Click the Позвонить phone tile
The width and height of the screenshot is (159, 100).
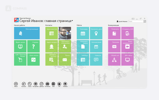click(114, 33)
